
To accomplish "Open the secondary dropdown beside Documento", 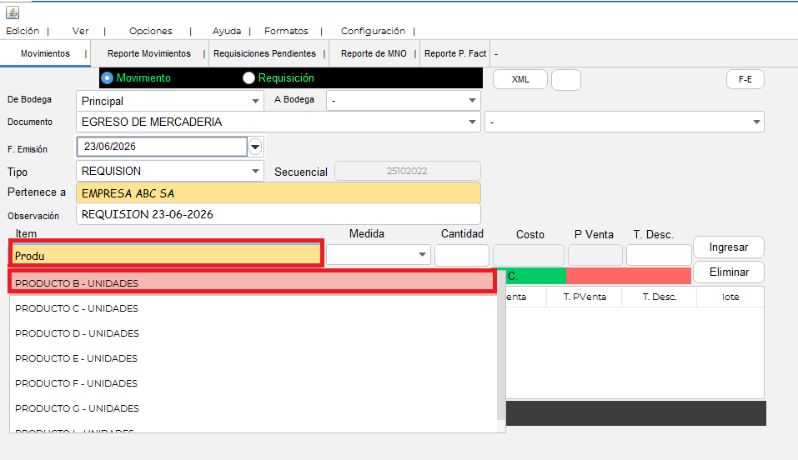I will (x=625, y=122).
